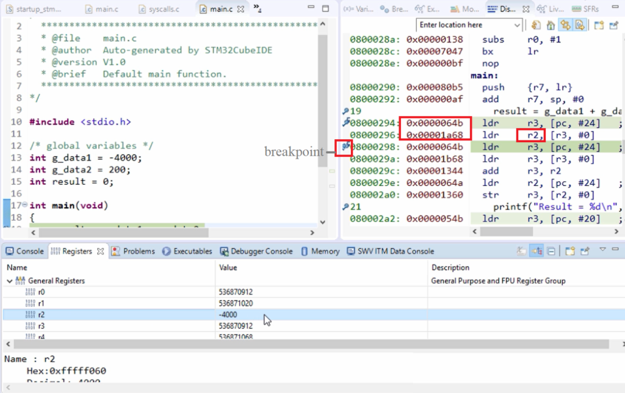Open a new Registers view
This screenshot has width=625, height=393.
click(x=570, y=251)
